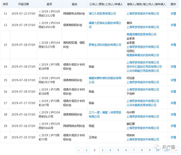The image size is (181, 155).
Task: Open 详情 for row 11
Action: coord(173,14)
